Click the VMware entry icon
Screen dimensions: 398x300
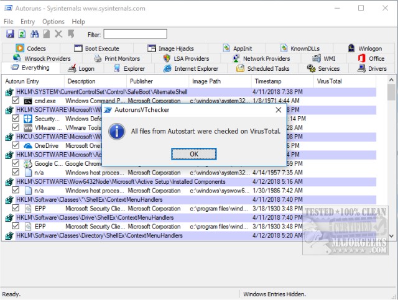click(x=28, y=128)
